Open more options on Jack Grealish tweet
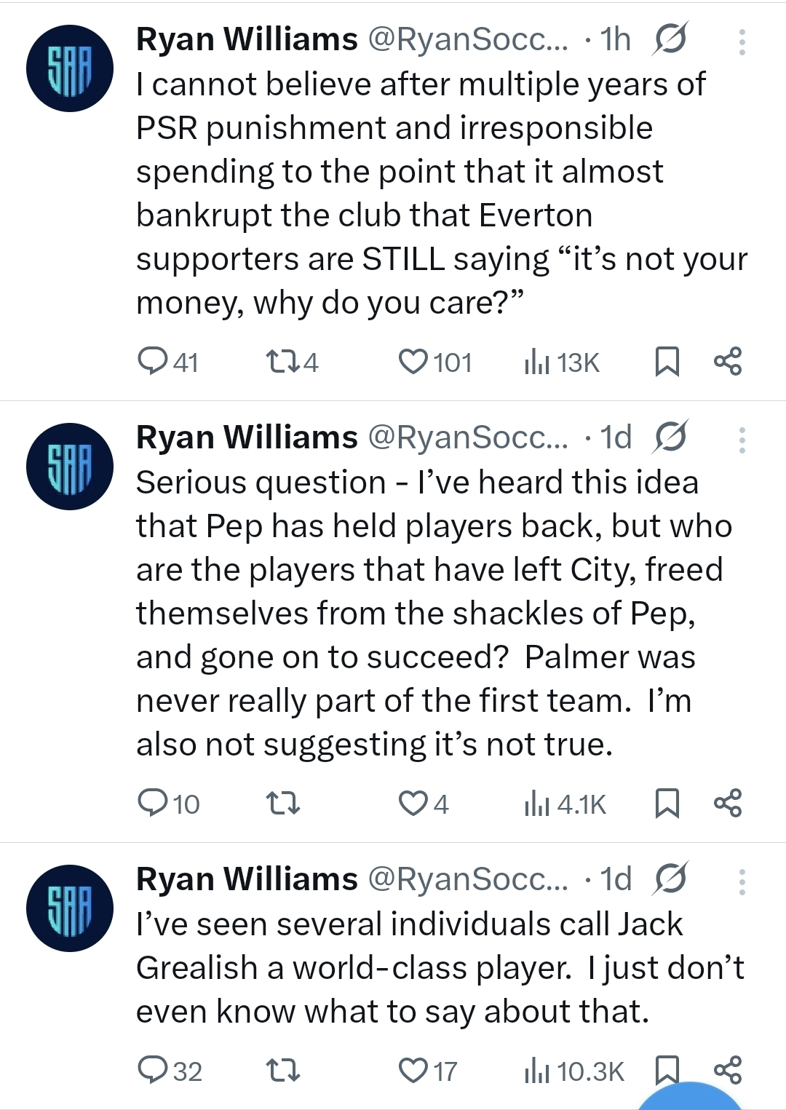The width and height of the screenshot is (786, 1110). [742, 882]
